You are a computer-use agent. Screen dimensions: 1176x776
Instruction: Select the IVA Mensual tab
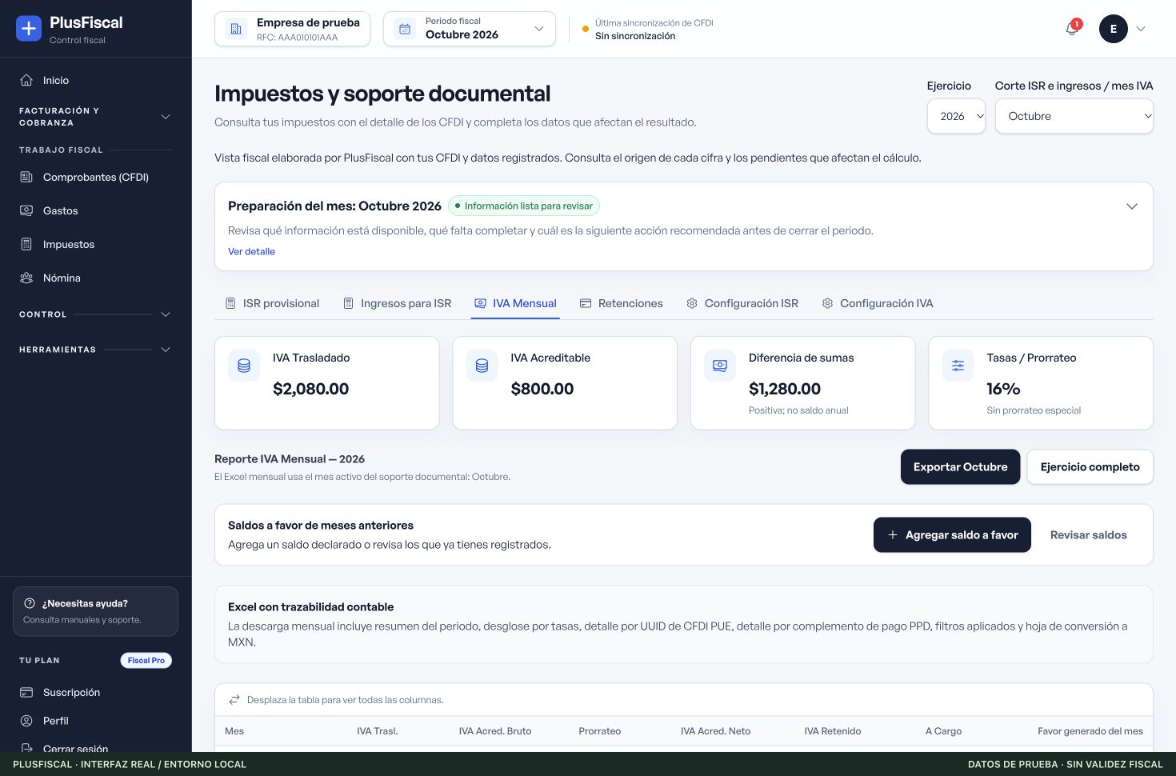click(515, 303)
